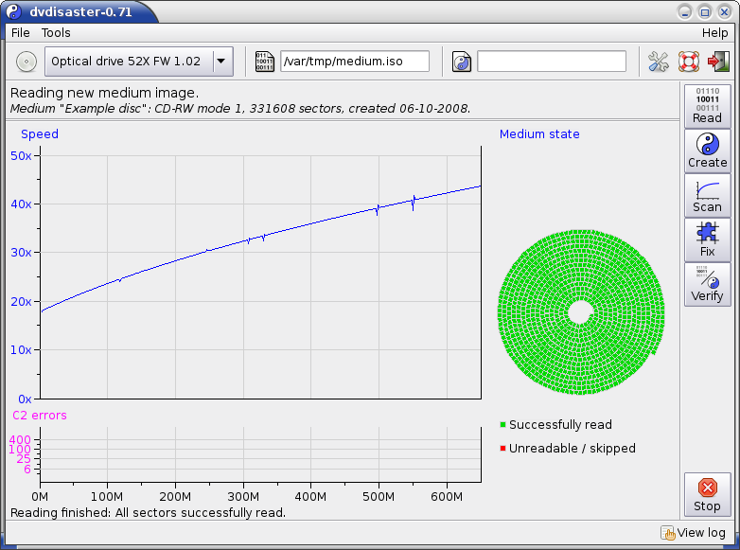Click "Reading finished: All sectors successfully read." status

tap(149, 513)
